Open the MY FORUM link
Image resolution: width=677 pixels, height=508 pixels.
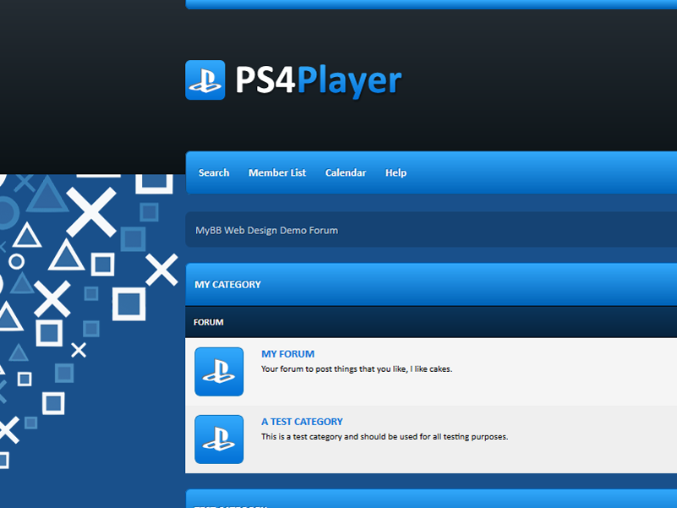point(287,354)
